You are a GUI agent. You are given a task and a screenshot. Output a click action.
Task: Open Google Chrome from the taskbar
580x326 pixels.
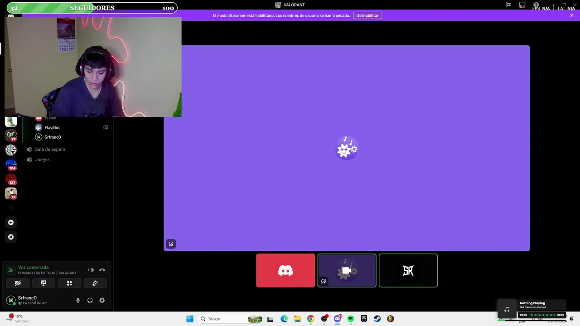click(310, 319)
